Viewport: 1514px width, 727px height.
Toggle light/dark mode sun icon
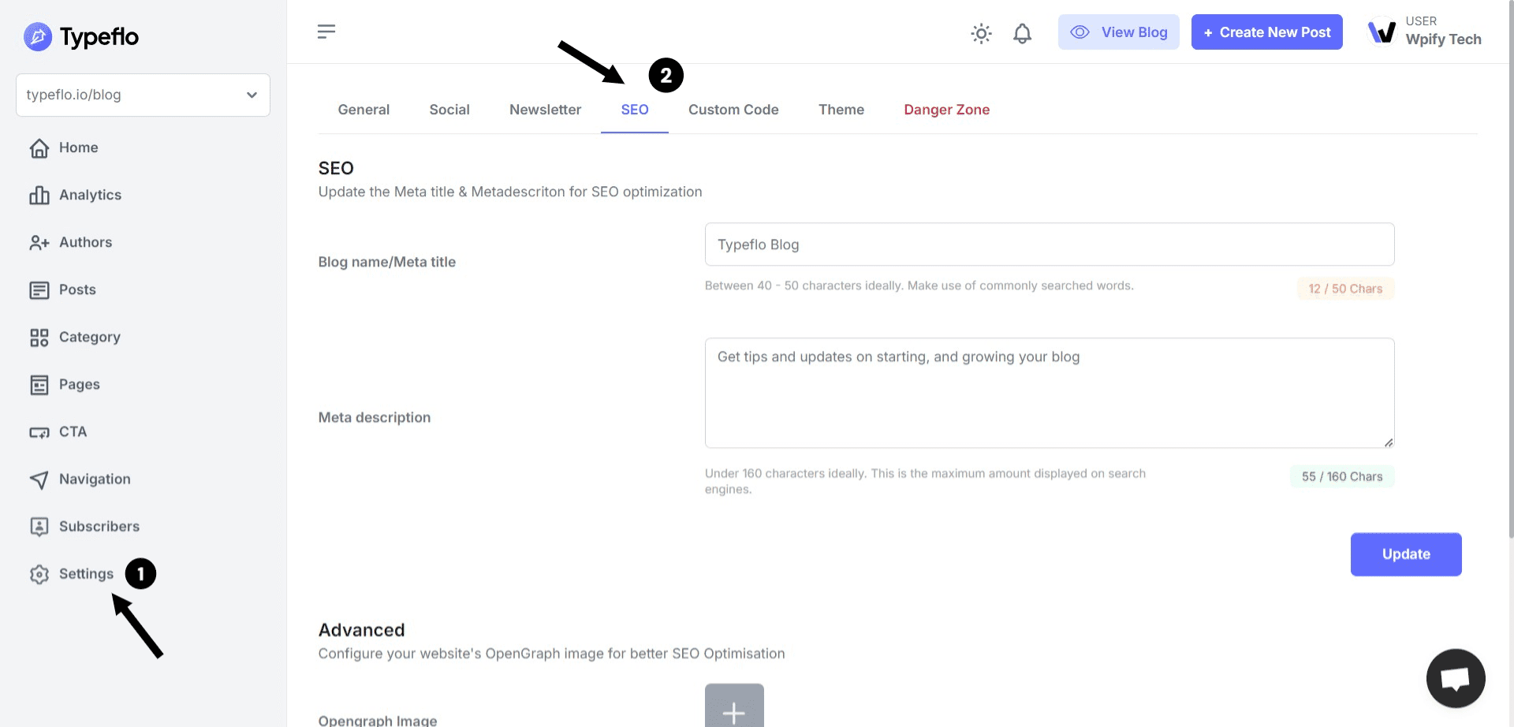click(x=981, y=33)
